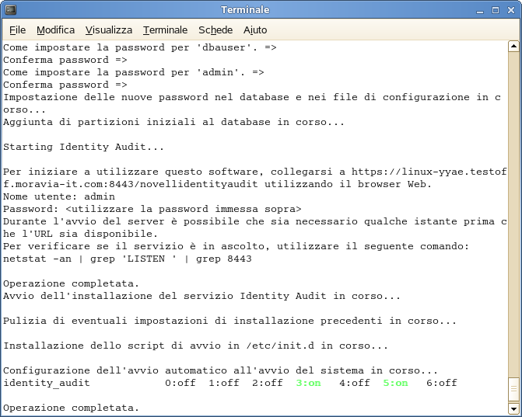Click the identity_audit service name
The image size is (522, 417).
[47, 383]
